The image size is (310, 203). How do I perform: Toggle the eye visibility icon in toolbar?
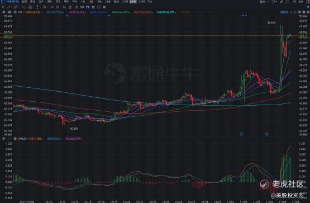tap(82, 7)
